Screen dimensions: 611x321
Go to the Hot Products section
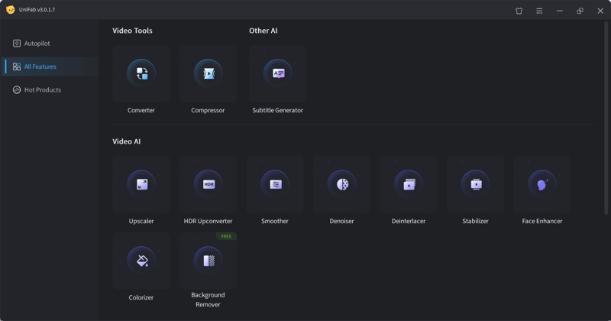[x=42, y=90]
